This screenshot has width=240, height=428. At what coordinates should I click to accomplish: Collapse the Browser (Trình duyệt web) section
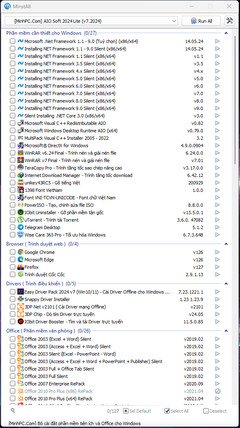(226, 244)
